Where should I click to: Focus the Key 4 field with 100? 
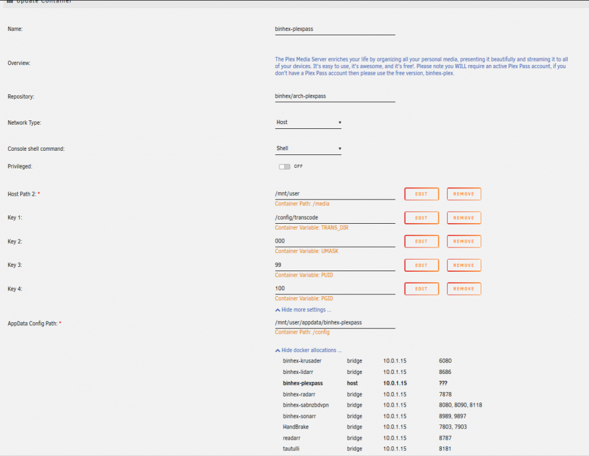coord(335,289)
